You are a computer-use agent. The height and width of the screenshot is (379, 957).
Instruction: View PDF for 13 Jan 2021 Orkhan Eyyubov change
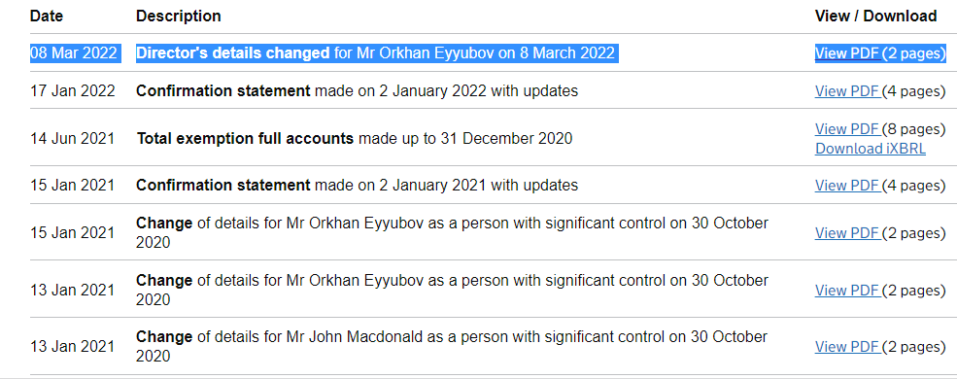click(x=848, y=291)
